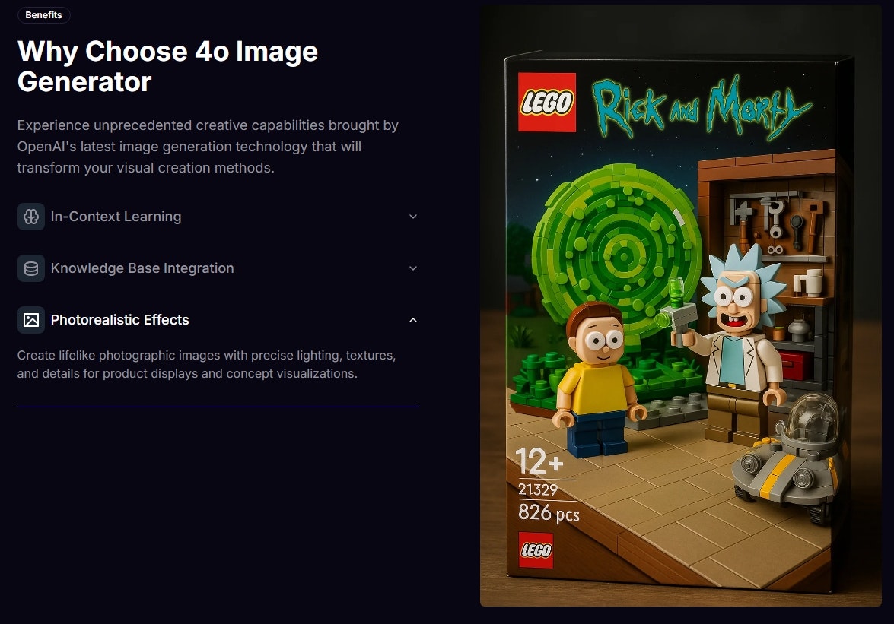
Task: Click the brain icon beside In-Context Learning
Action: (x=31, y=217)
